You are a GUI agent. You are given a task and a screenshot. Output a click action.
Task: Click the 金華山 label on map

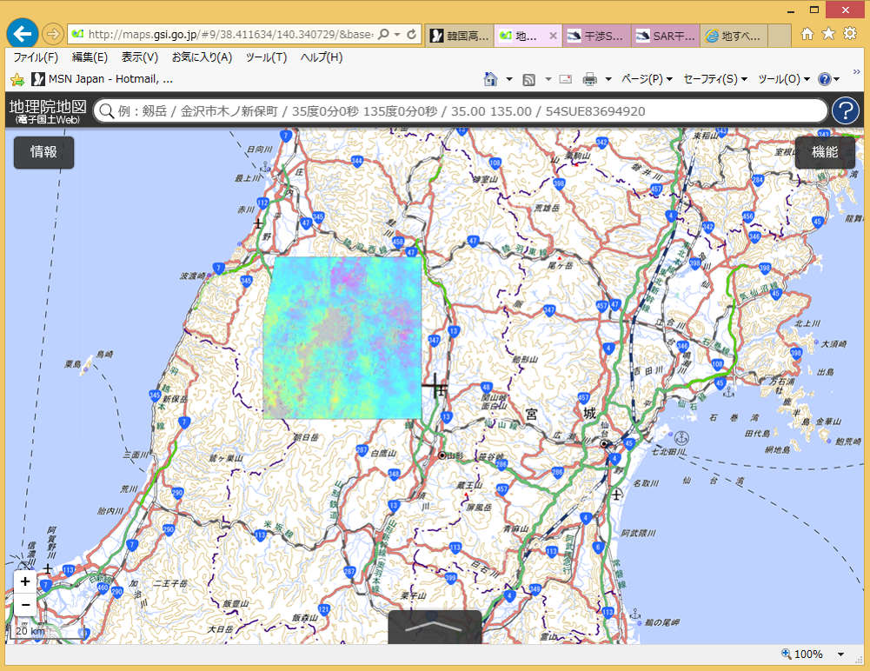pos(828,422)
